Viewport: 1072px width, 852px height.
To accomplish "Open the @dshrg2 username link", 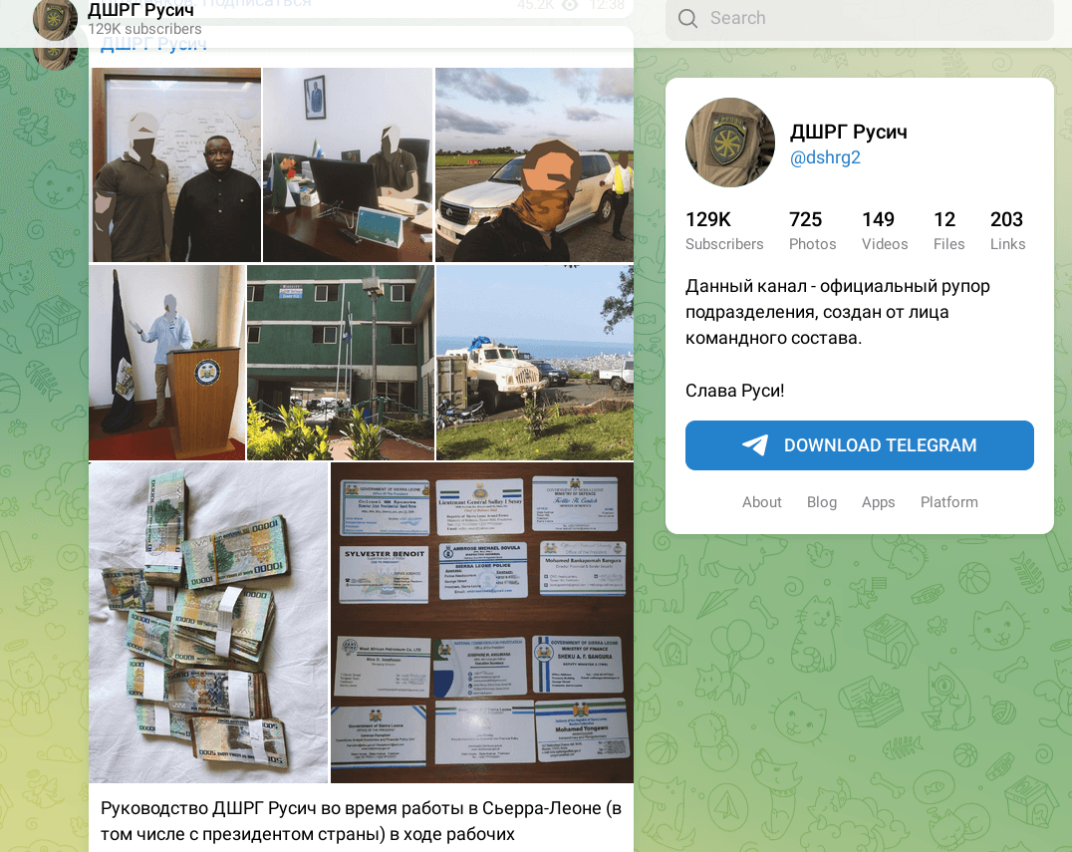I will pyautogui.click(x=825, y=158).
